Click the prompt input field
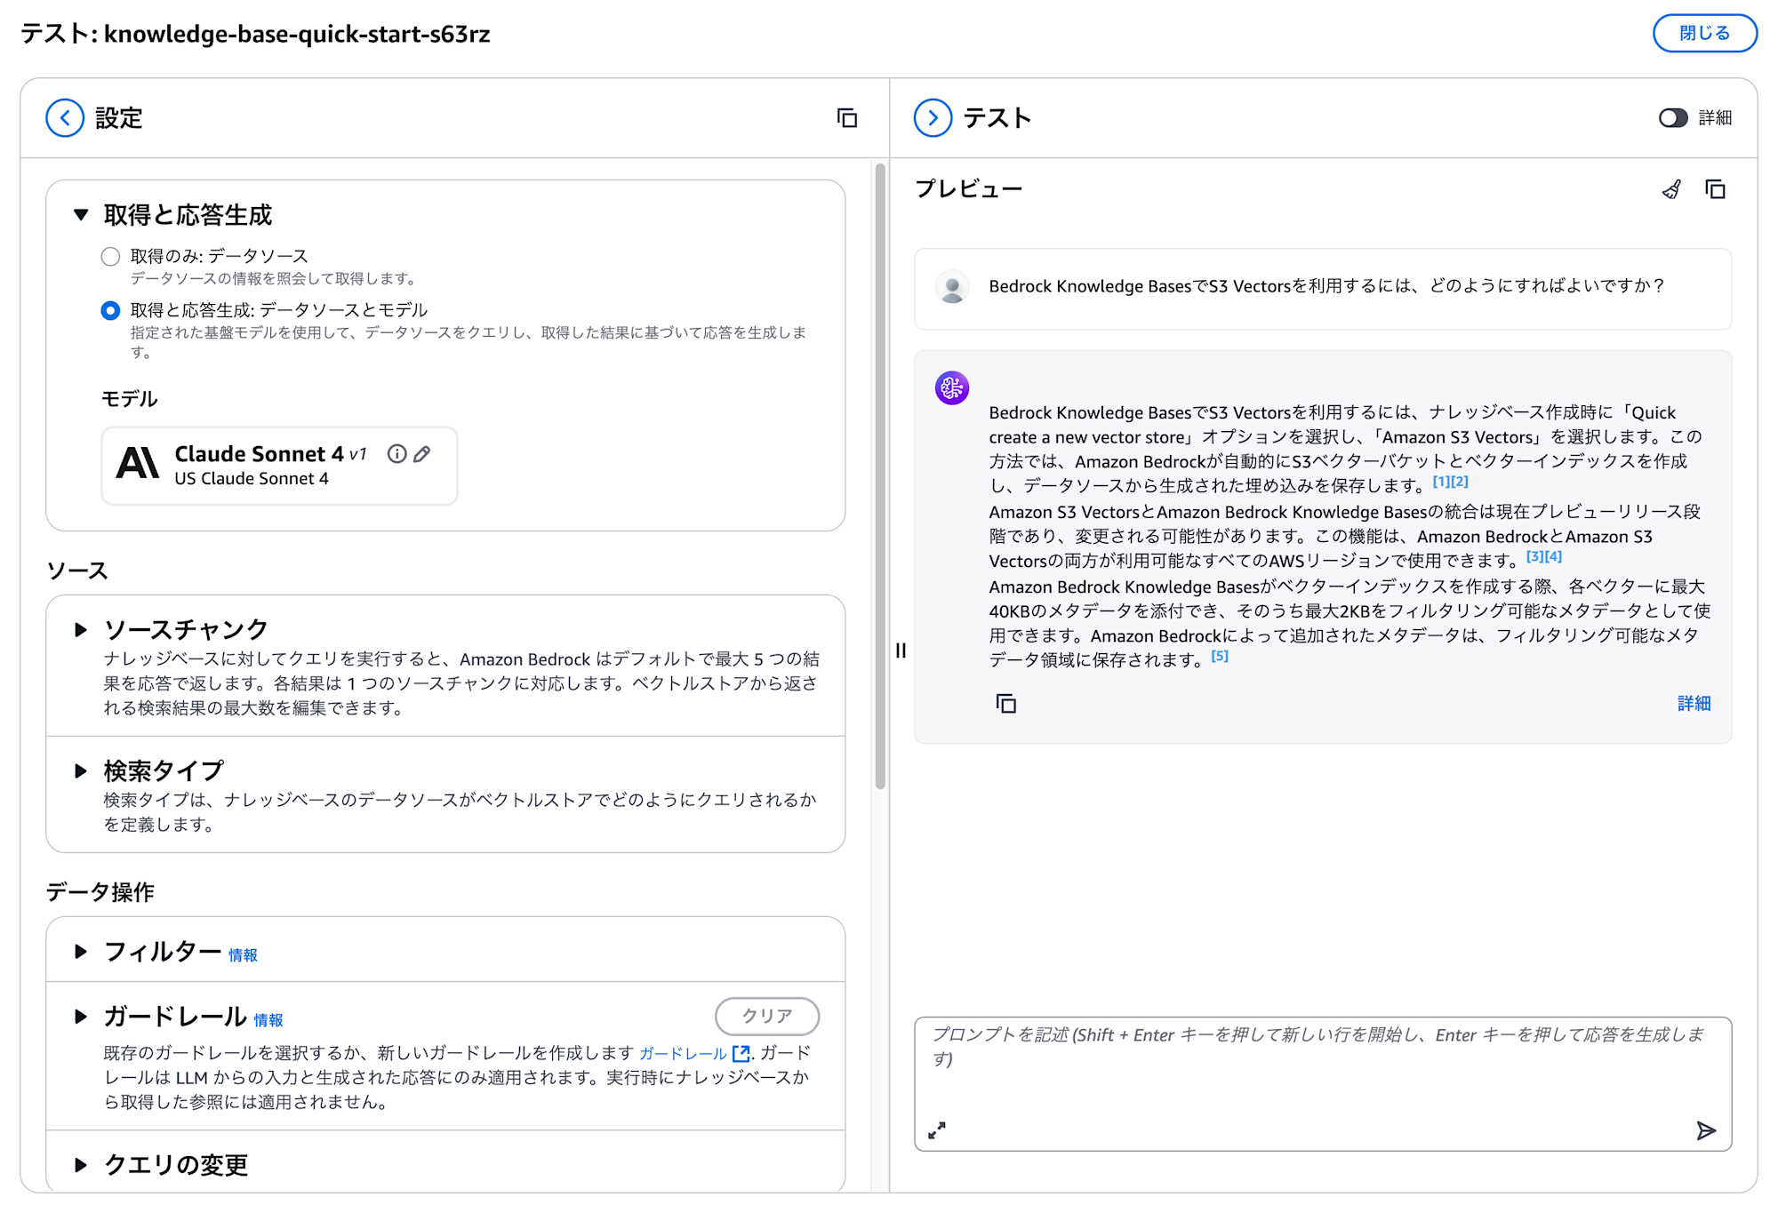 [1323, 1083]
